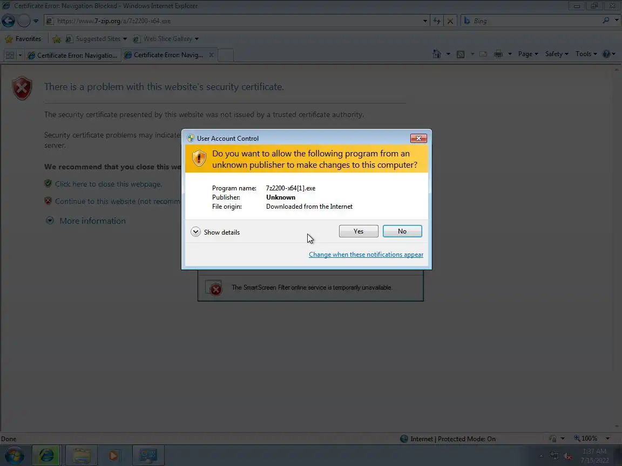Open the Safety menu
The height and width of the screenshot is (466, 622).
(557, 54)
